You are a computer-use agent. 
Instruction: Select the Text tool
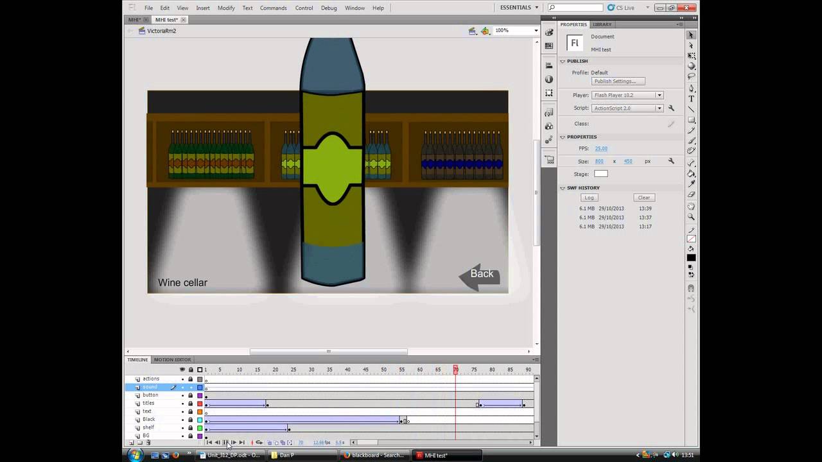click(x=691, y=99)
